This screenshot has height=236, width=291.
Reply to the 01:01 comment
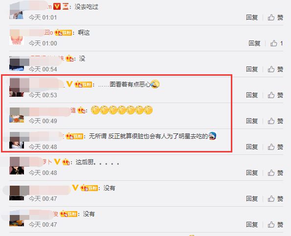pos(252,18)
